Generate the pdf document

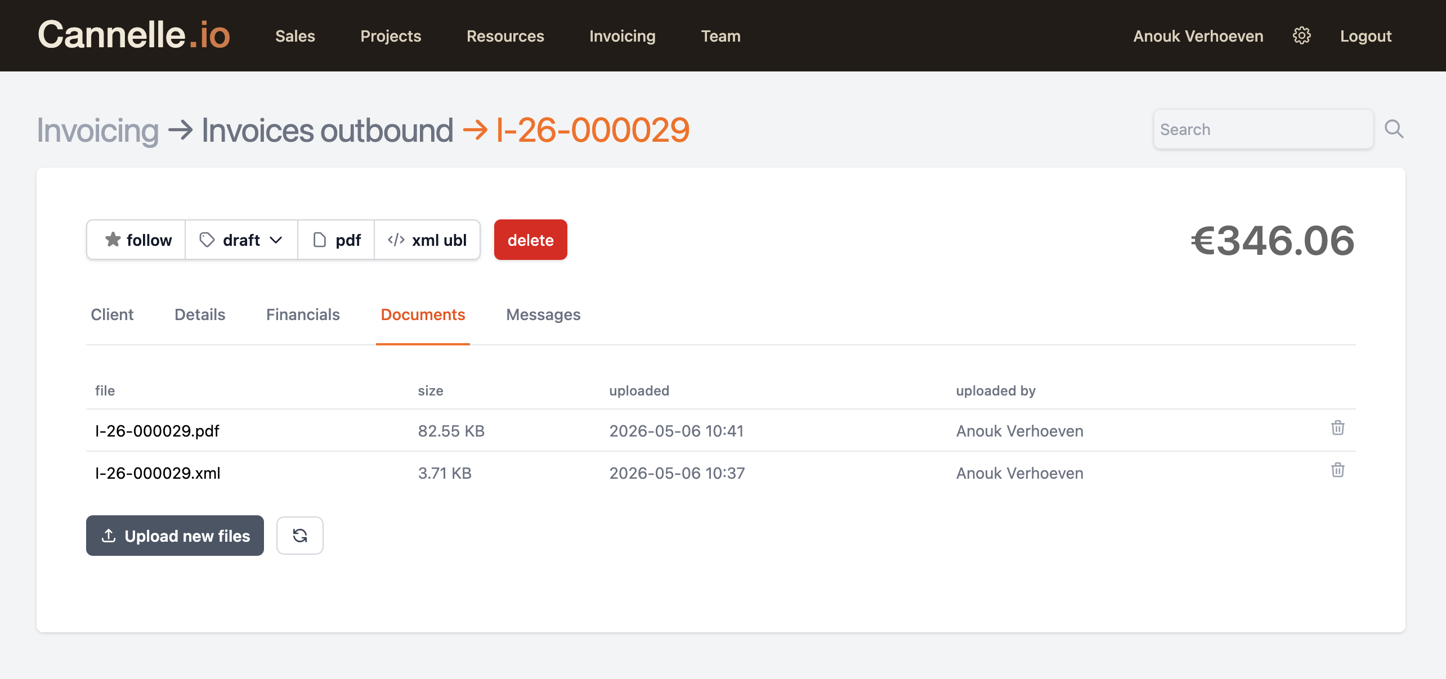[x=337, y=240]
